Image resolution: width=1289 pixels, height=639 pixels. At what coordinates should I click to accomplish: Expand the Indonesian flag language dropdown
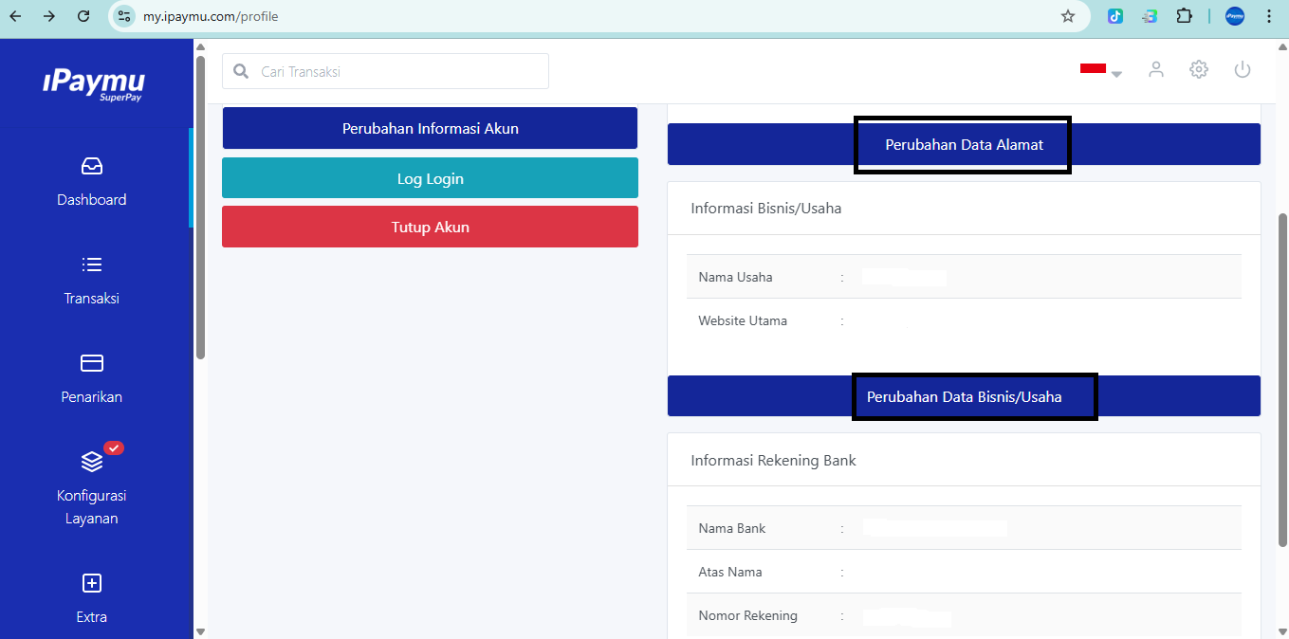click(x=1100, y=70)
